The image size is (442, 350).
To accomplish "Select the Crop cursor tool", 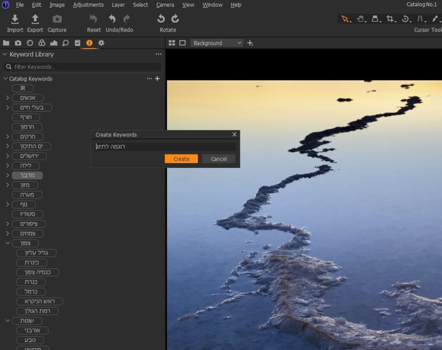I will [390, 19].
